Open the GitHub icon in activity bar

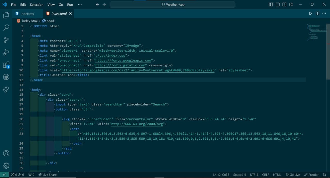[x=6, y=77]
